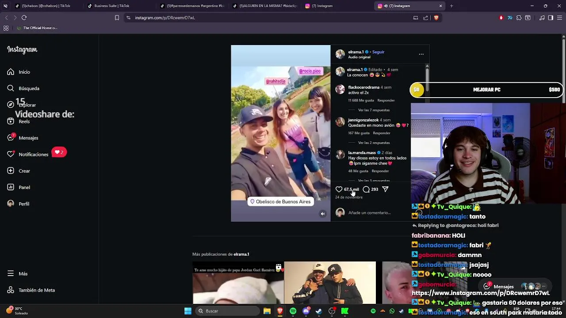Open Búsqueda in the Instagram sidebar
The height and width of the screenshot is (318, 566).
click(23, 88)
